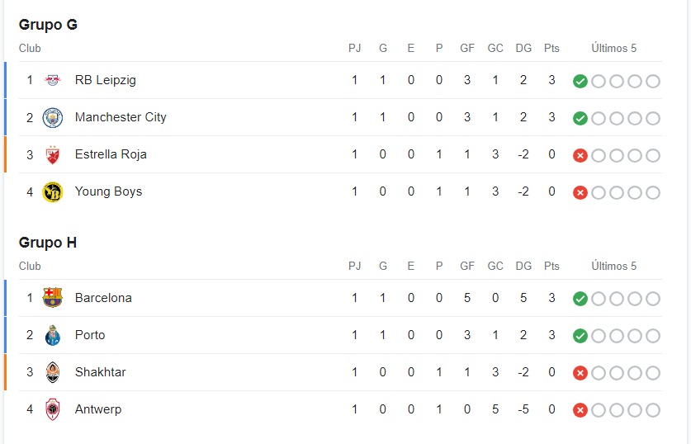The image size is (691, 444).
Task: Open the Manchester City team link
Action: click(121, 117)
